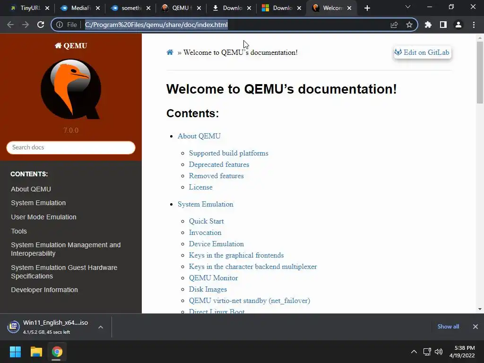Click Show all downloads
This screenshot has width=484, height=363.
[x=448, y=327]
